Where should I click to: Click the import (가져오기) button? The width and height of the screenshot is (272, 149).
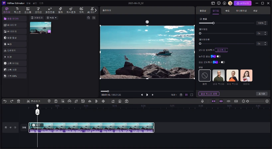point(37,18)
